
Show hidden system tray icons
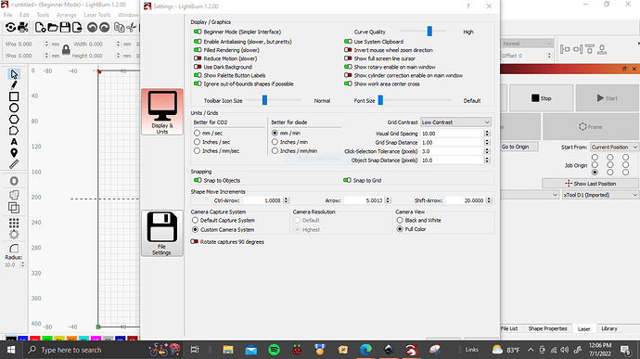(x=531, y=350)
